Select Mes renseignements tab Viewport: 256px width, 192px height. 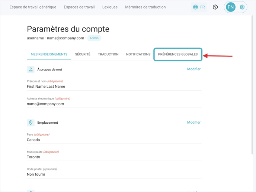point(49,54)
